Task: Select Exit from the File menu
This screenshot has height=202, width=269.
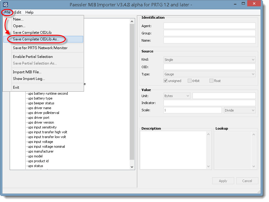Action: [43, 87]
